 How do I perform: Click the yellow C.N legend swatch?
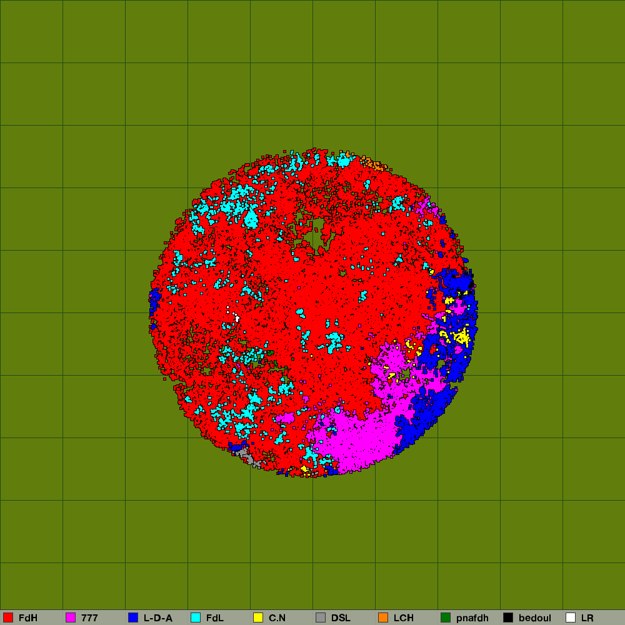[x=258, y=617]
